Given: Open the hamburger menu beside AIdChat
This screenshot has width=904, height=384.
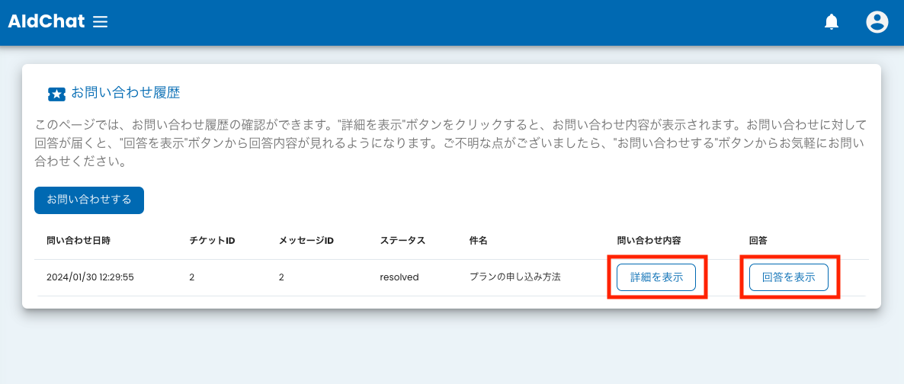Looking at the screenshot, I should click(100, 22).
